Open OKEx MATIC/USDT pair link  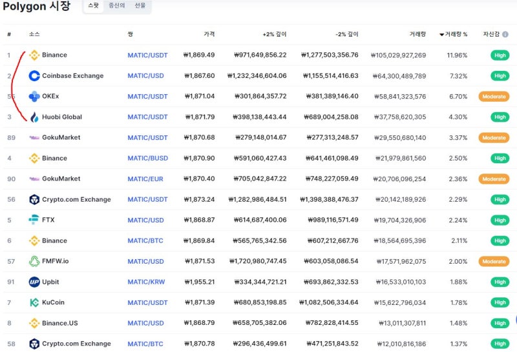point(147,97)
